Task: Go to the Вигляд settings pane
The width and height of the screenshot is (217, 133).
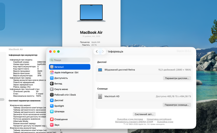Action: (x=70, y=84)
